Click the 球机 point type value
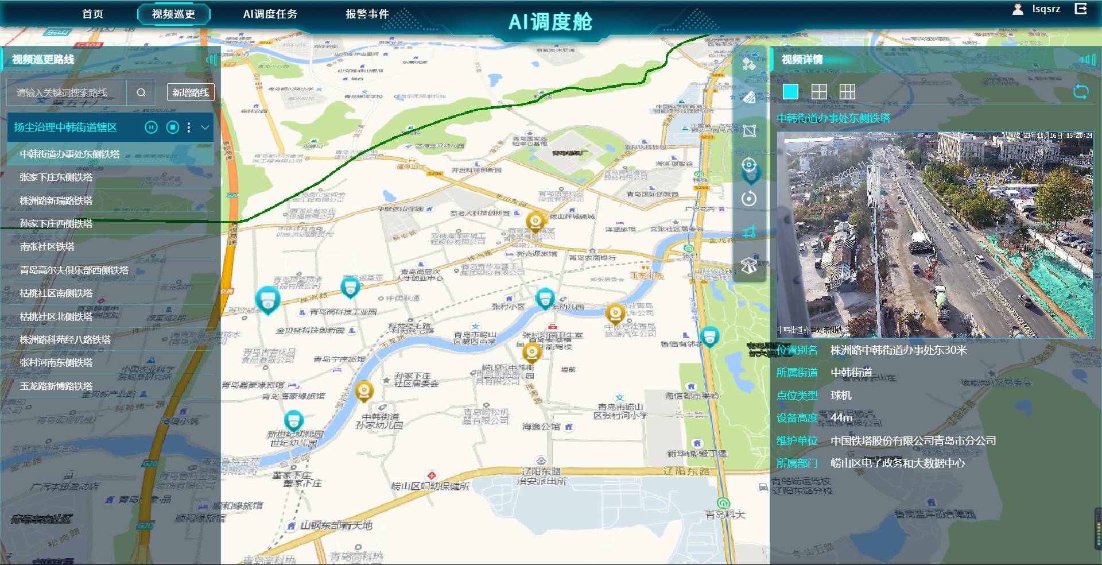This screenshot has width=1102, height=565. click(x=841, y=395)
